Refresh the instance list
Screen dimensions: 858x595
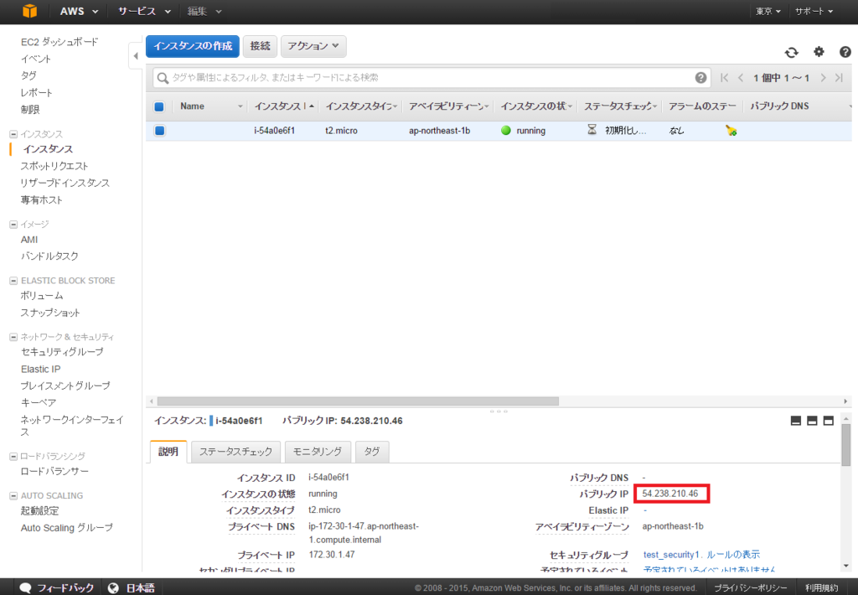[792, 52]
